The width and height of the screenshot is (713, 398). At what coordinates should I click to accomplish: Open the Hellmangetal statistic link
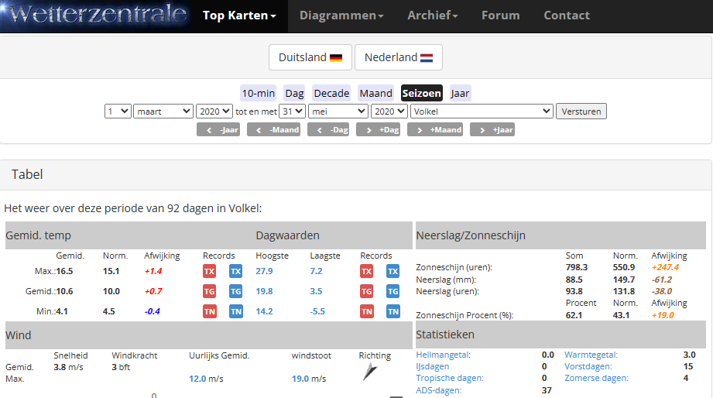(444, 355)
